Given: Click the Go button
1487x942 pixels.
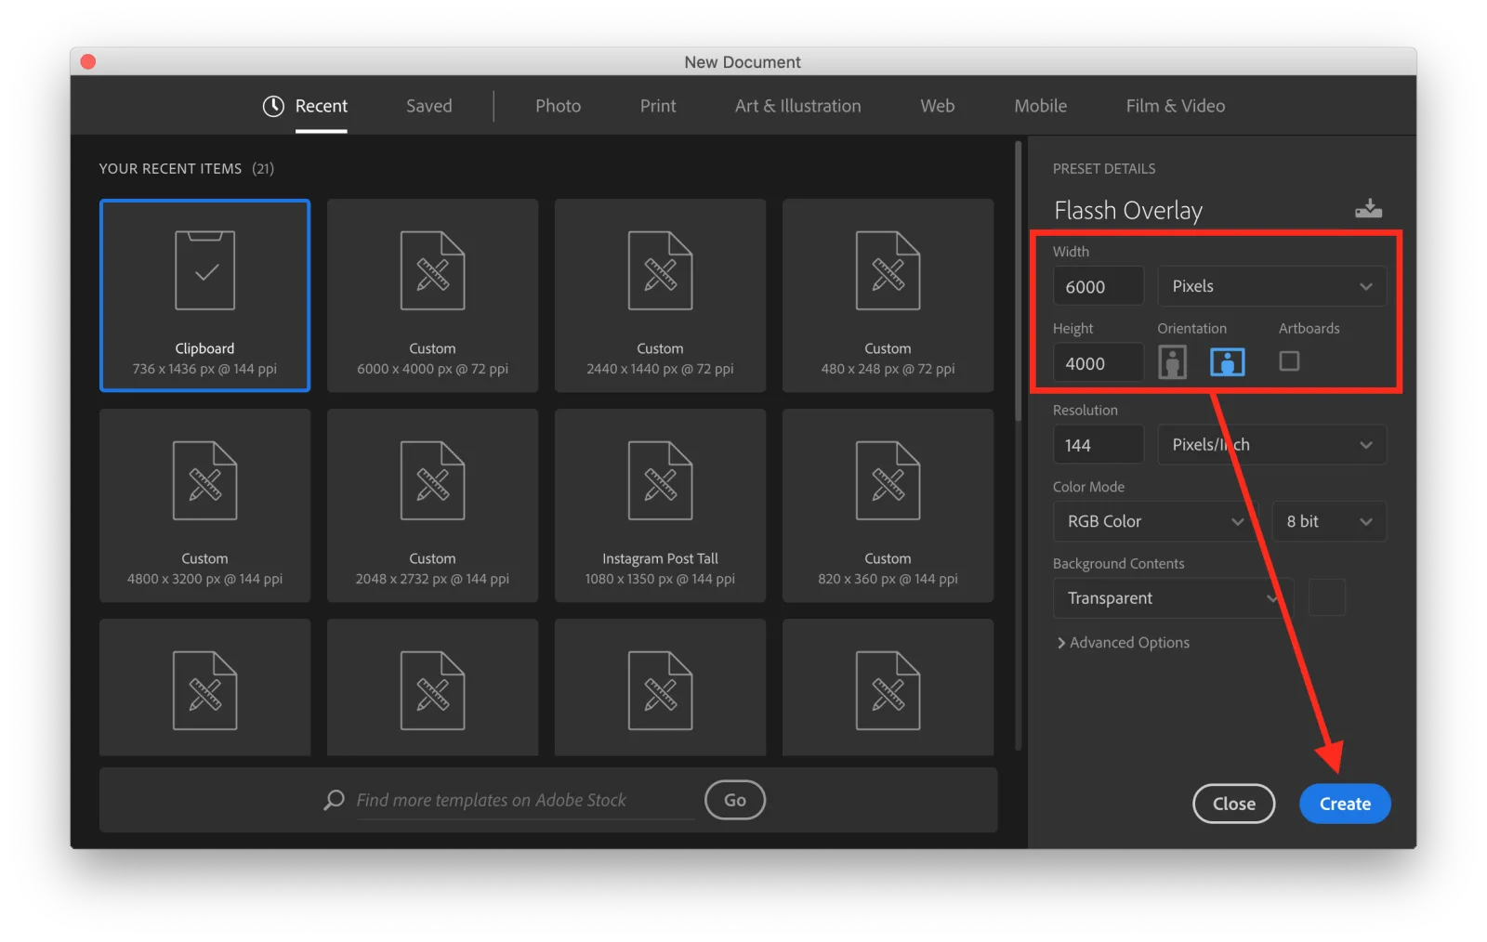Looking at the screenshot, I should coord(735,800).
